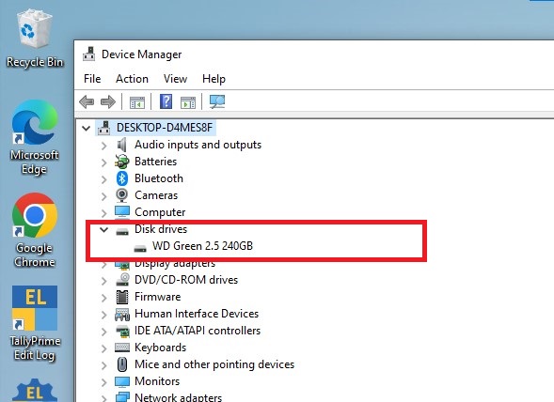The width and height of the screenshot is (554, 402).
Task: Click the Forward arrow toolbar icon
Action: pos(108,102)
